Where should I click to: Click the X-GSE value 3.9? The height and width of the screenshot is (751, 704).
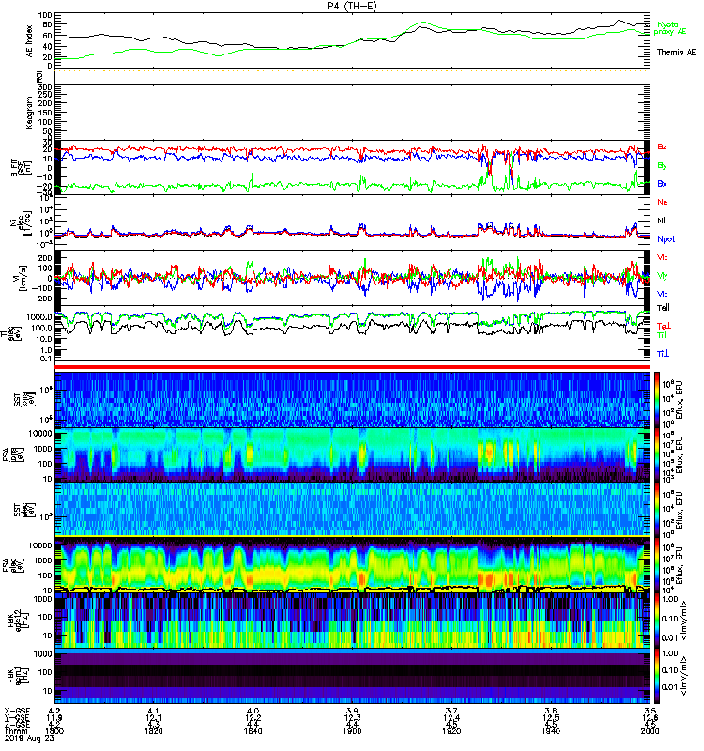pos(352,711)
